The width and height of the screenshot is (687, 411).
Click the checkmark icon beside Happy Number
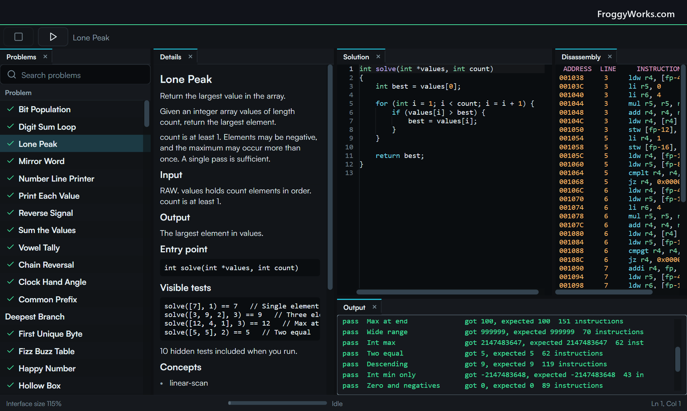[x=11, y=368]
